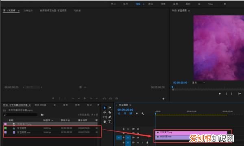Hide track V1 using its eye icon
Screen dimensions: 244x146
[x=138, y=137]
